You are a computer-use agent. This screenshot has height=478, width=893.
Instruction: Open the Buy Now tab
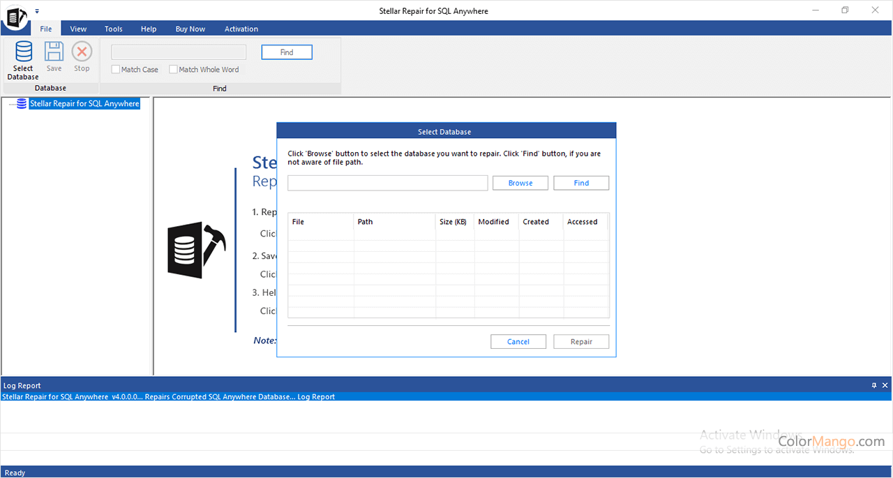[x=190, y=29]
